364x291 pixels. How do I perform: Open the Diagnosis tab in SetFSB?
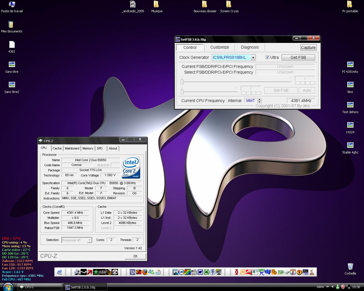[x=250, y=47]
